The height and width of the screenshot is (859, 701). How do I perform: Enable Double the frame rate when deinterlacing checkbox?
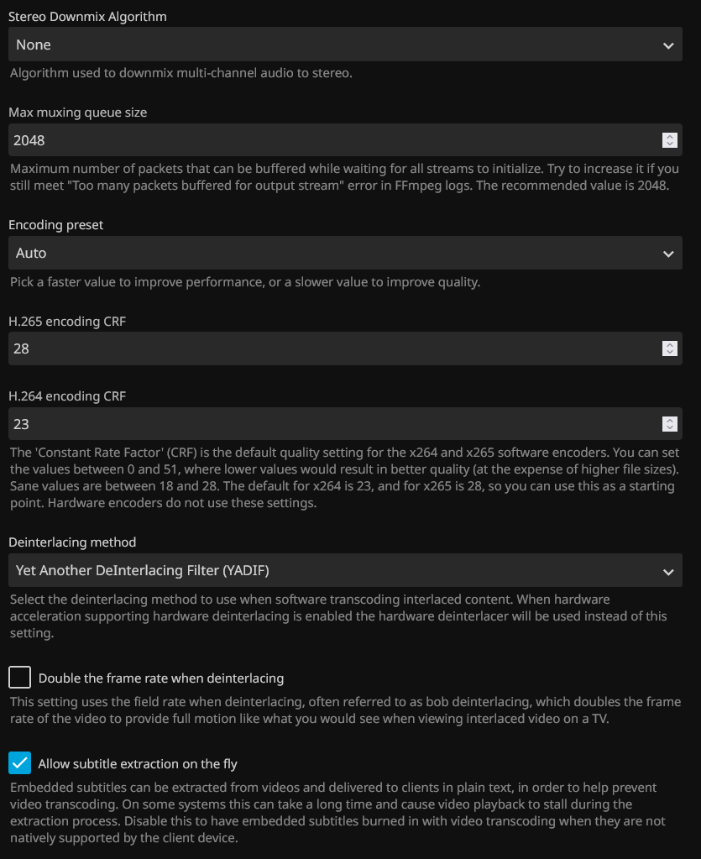(x=19, y=678)
